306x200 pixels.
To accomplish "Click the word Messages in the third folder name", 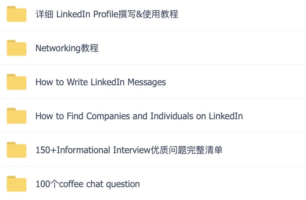I will click(x=147, y=82).
